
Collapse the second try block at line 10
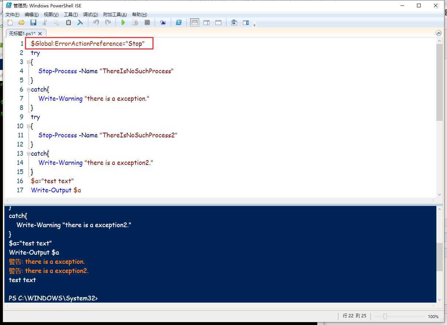29,126
